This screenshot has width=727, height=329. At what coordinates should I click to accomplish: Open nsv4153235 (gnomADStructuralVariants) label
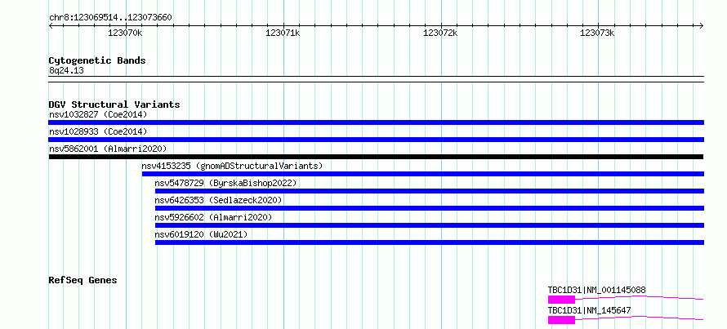click(232, 166)
